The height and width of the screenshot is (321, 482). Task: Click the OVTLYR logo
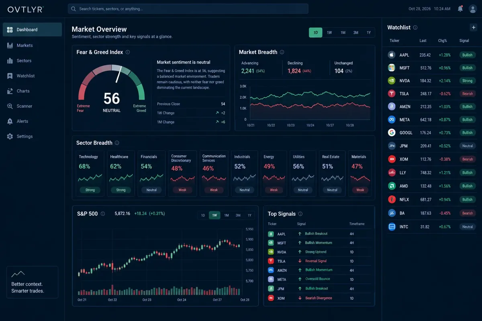pos(25,9)
